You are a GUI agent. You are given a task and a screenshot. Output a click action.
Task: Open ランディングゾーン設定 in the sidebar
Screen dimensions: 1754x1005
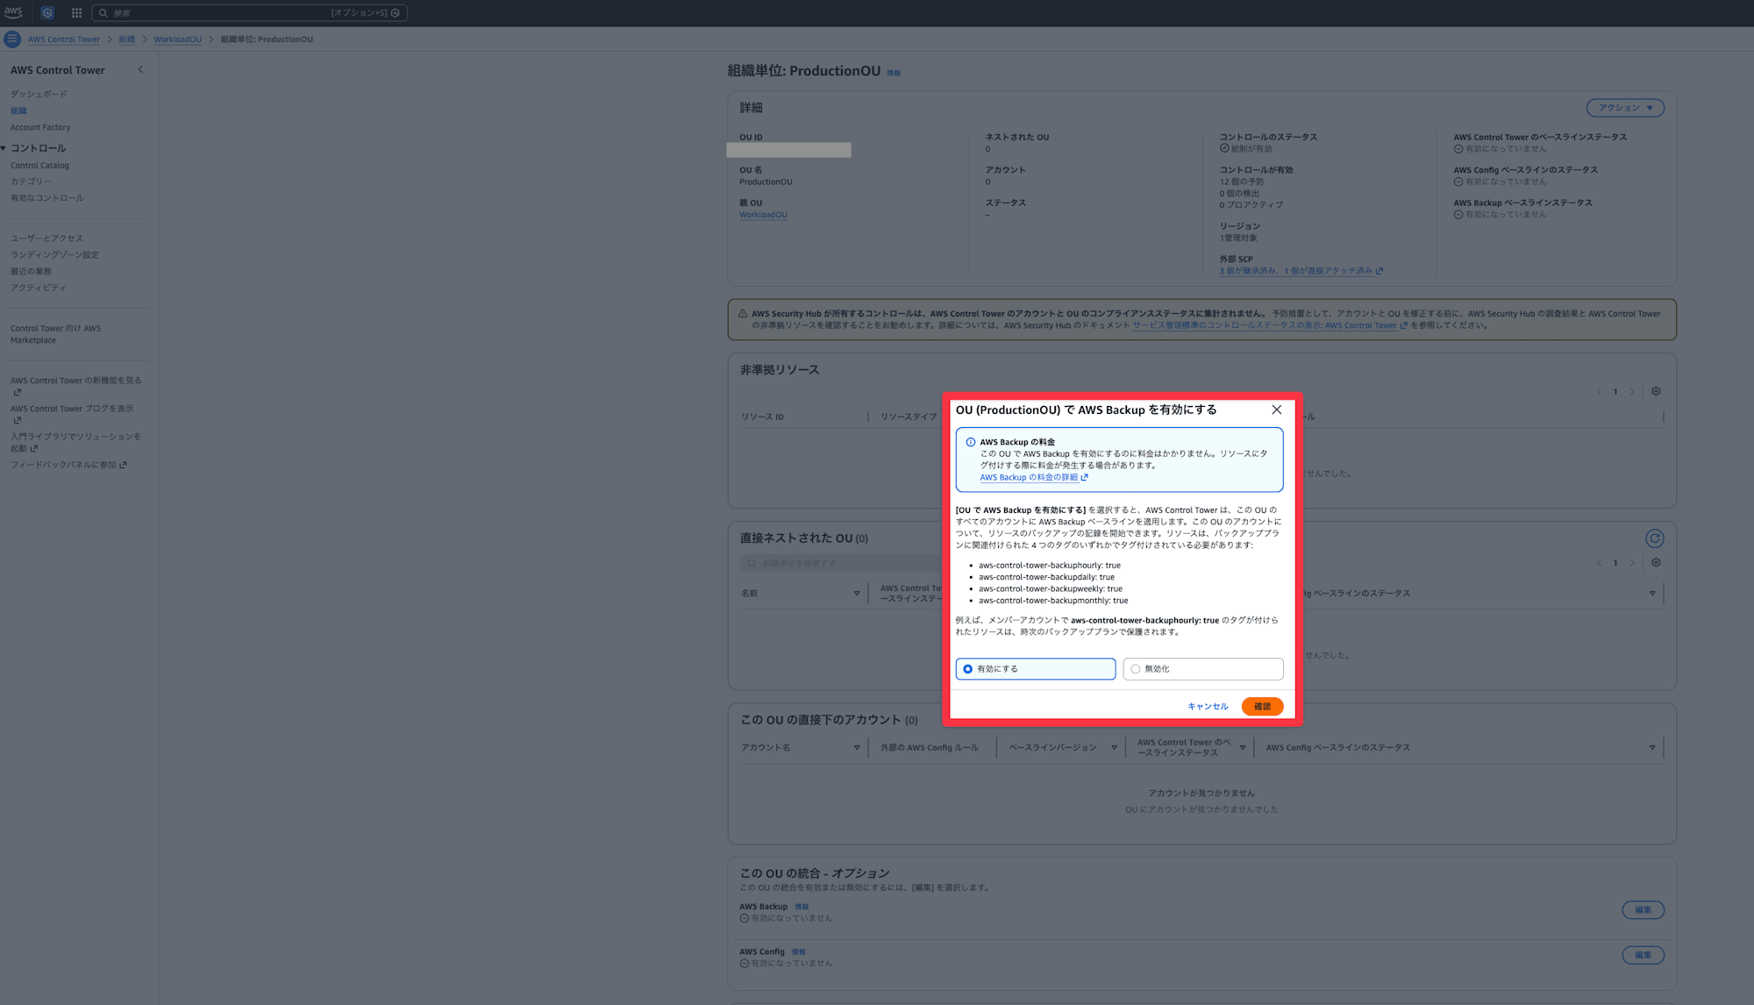tap(54, 255)
